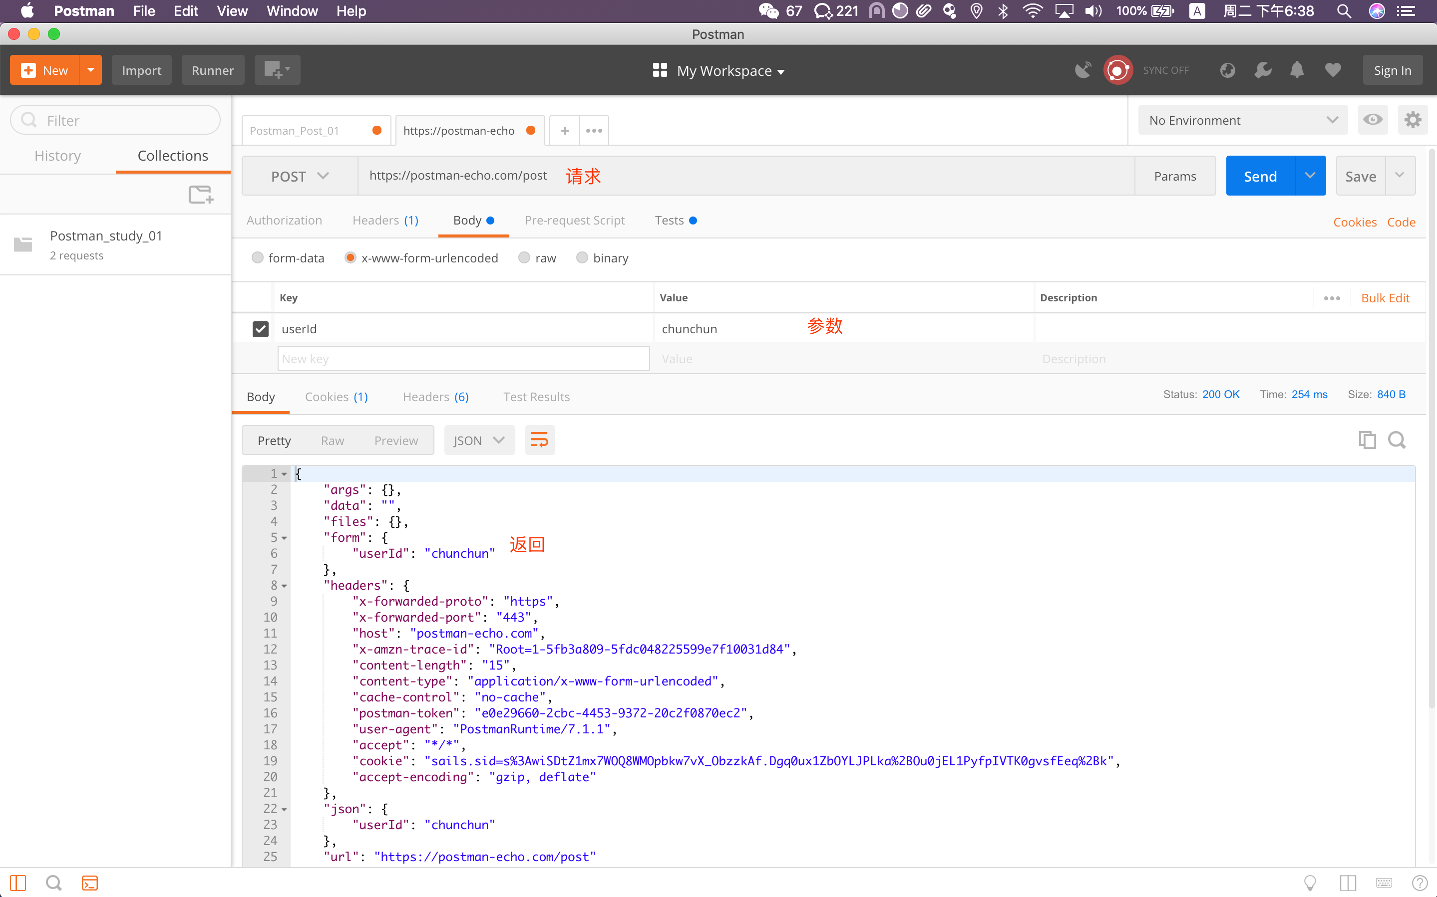Collapse the "json" object at line 22
Viewport: 1437px width, 897px height.
[x=284, y=809]
